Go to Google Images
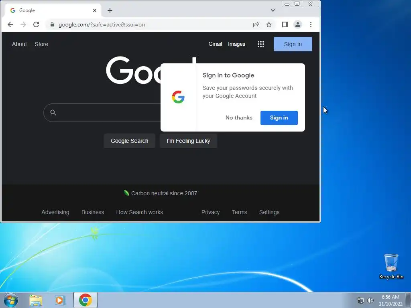411x308 pixels. [x=236, y=44]
